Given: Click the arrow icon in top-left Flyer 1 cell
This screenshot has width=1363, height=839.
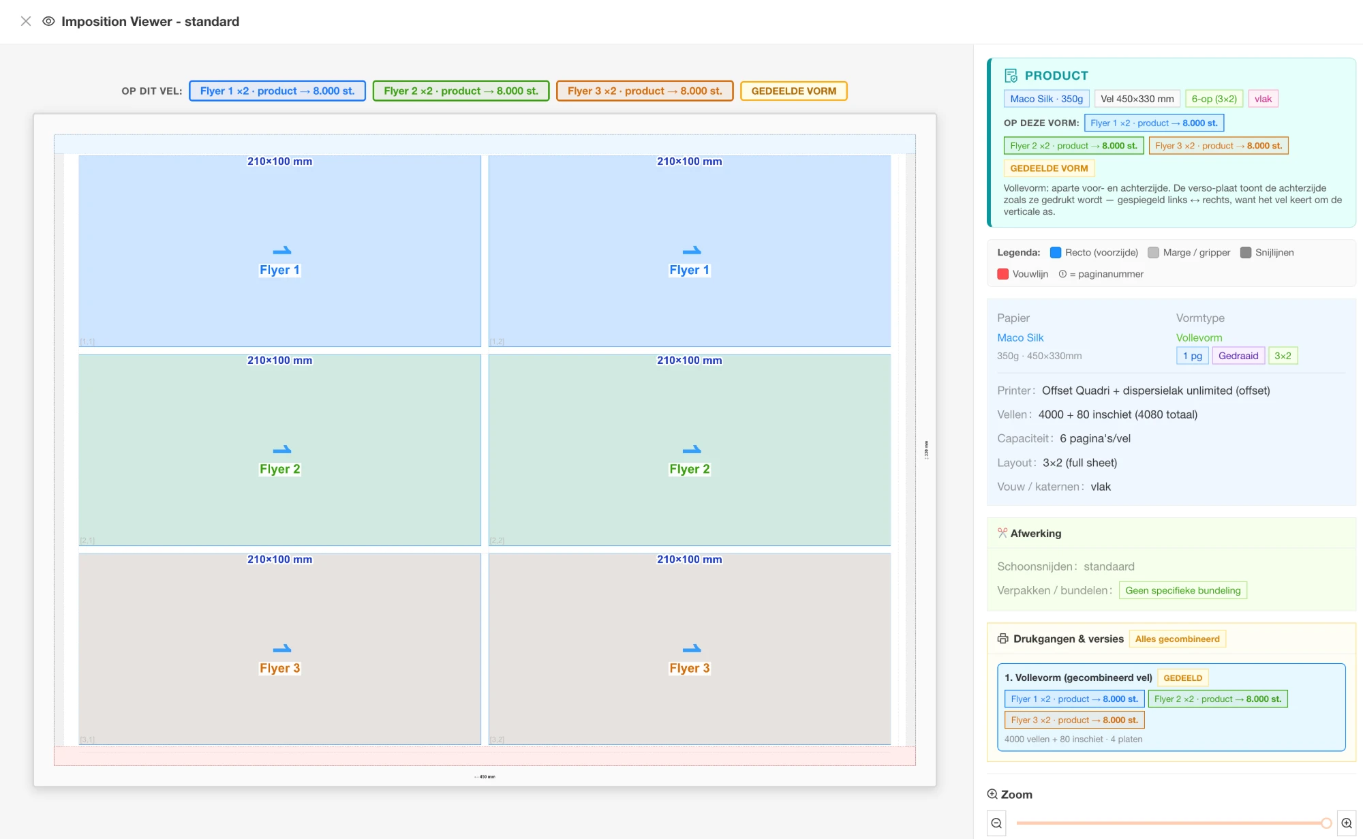Looking at the screenshot, I should click(282, 251).
